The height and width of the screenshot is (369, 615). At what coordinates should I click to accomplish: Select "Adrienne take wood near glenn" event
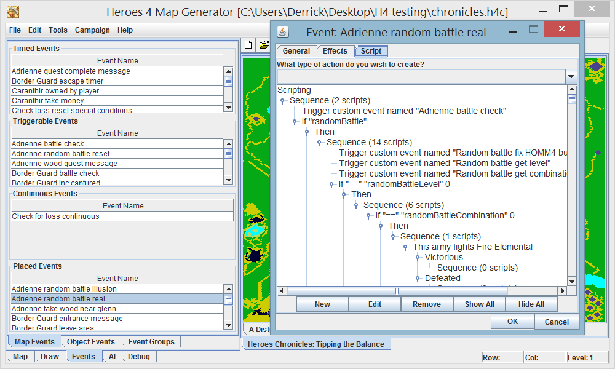117,308
